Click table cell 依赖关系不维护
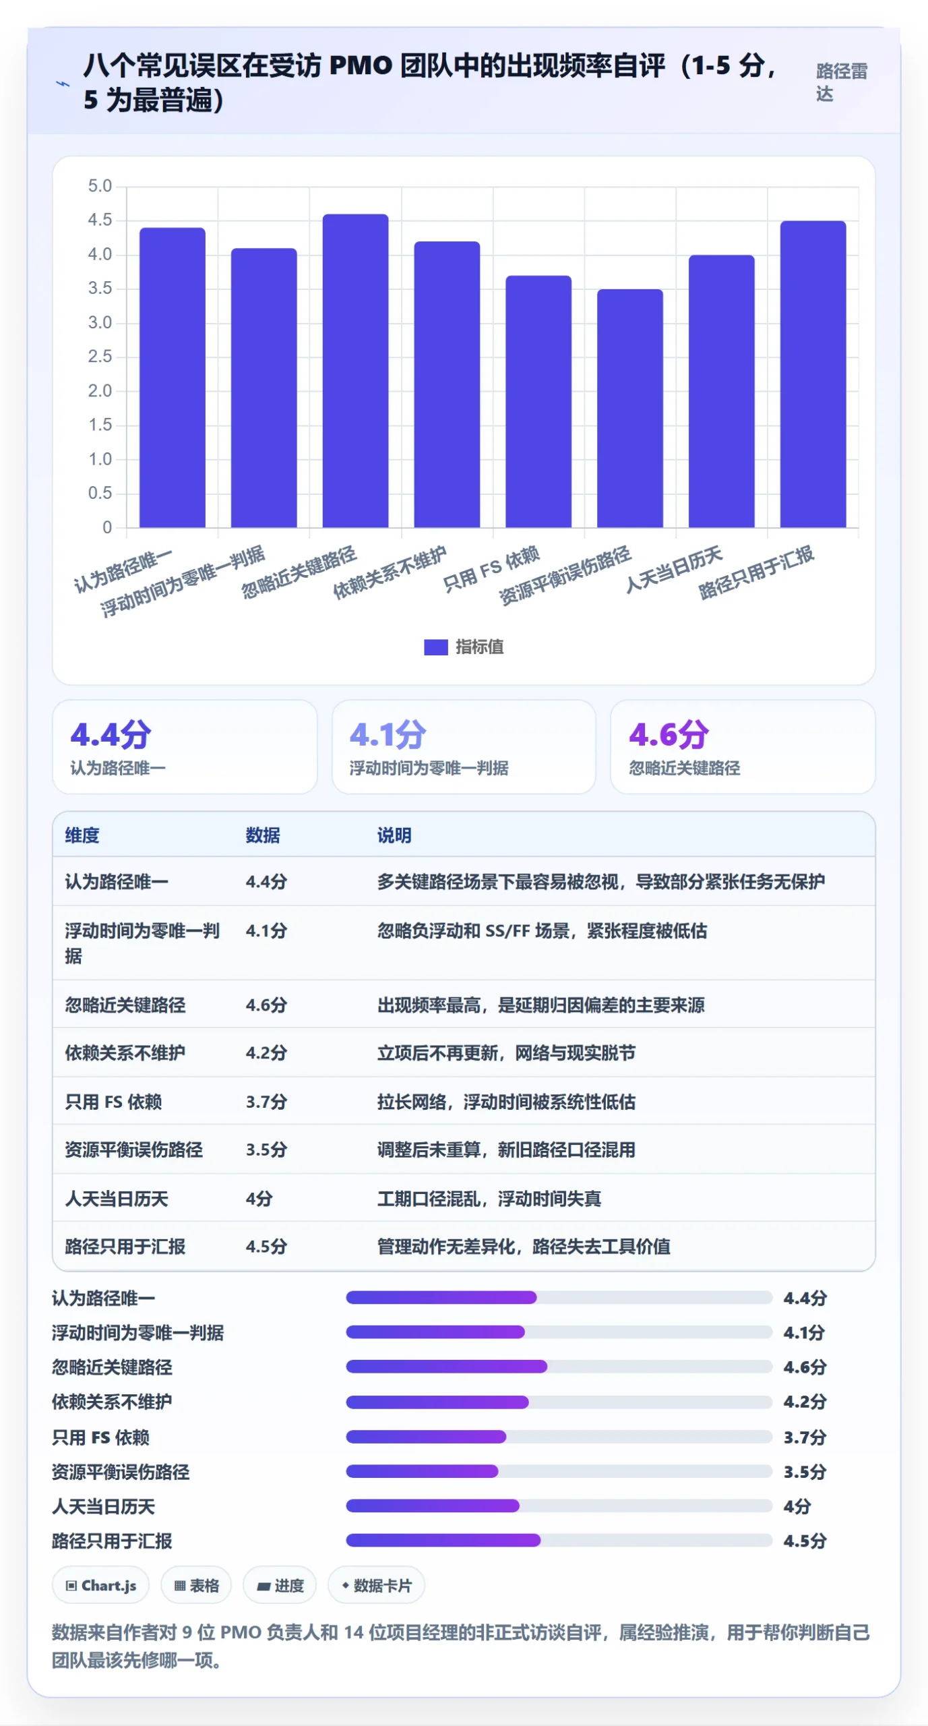928x1726 pixels. coord(125,1053)
